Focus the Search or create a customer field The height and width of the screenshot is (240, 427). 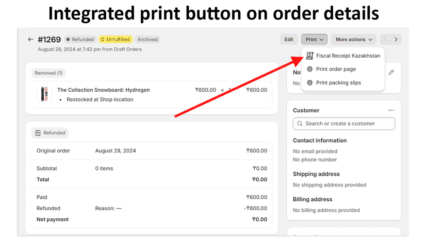pos(344,124)
